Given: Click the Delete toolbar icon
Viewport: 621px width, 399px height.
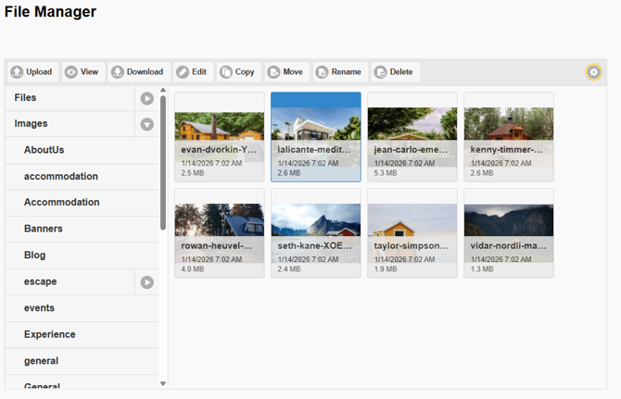Looking at the screenshot, I should tap(380, 72).
